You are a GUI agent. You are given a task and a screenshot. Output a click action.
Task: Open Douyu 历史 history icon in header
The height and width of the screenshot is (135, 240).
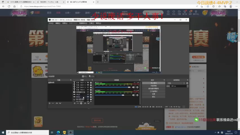tap(168, 13)
